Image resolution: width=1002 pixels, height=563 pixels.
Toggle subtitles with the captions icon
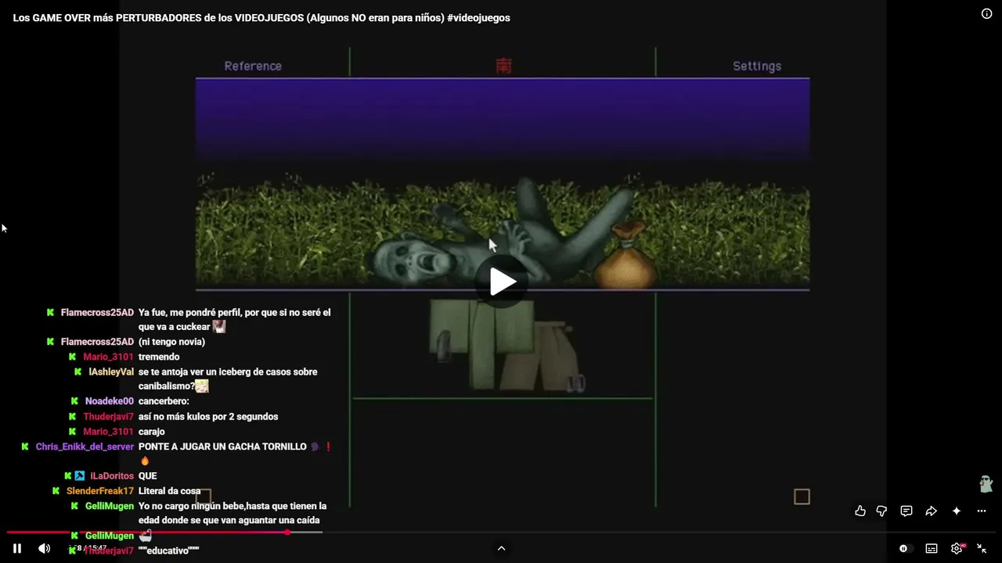pyautogui.click(x=932, y=549)
